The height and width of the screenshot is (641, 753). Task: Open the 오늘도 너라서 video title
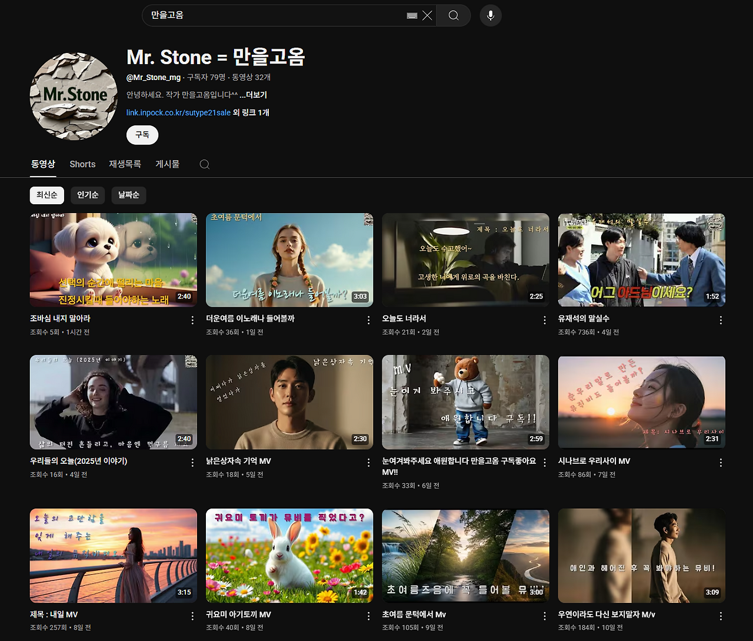[404, 318]
